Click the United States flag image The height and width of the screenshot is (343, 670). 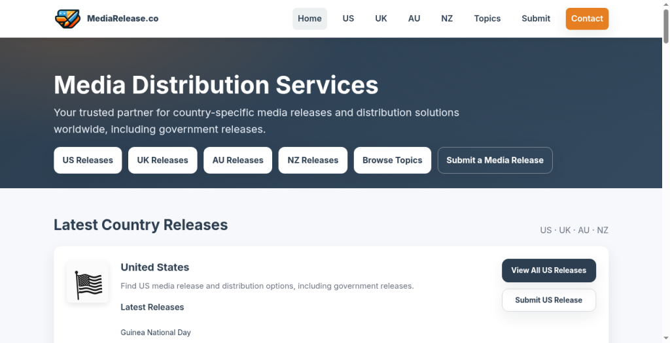(x=88, y=282)
